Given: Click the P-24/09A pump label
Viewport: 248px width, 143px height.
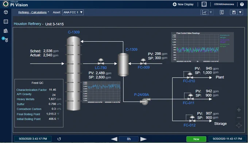Looking at the screenshot, I should pyautogui.click(x=142, y=95).
